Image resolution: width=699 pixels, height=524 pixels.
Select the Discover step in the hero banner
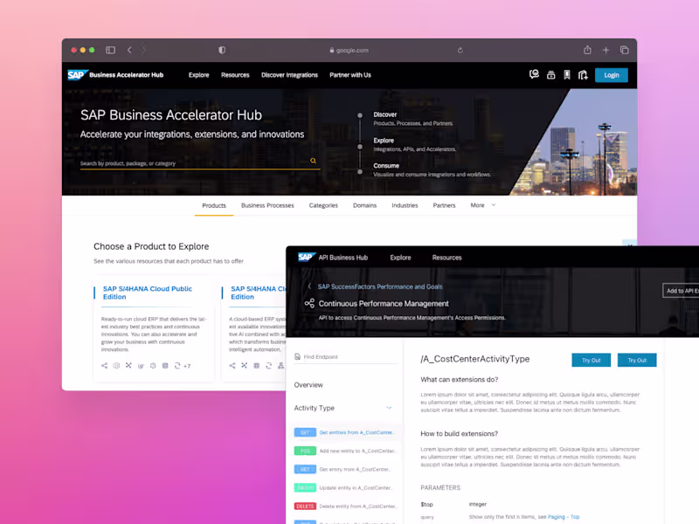(385, 114)
